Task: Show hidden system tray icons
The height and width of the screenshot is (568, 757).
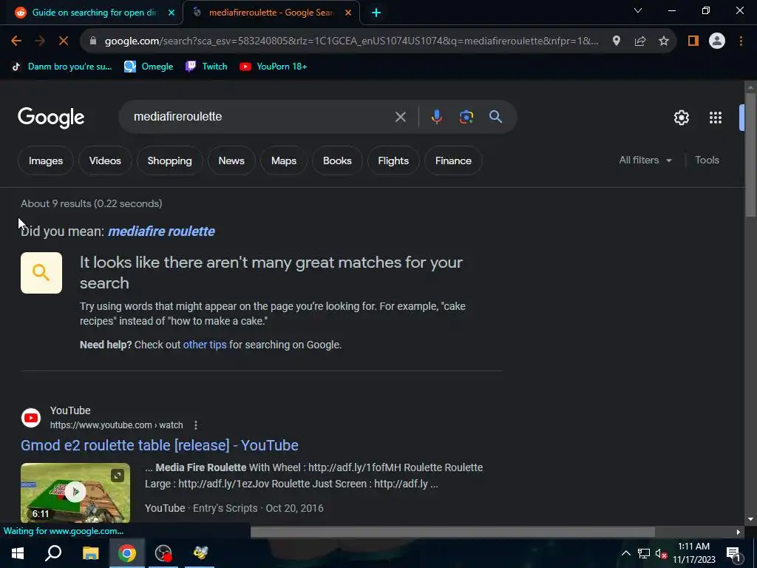Action: tap(625, 553)
